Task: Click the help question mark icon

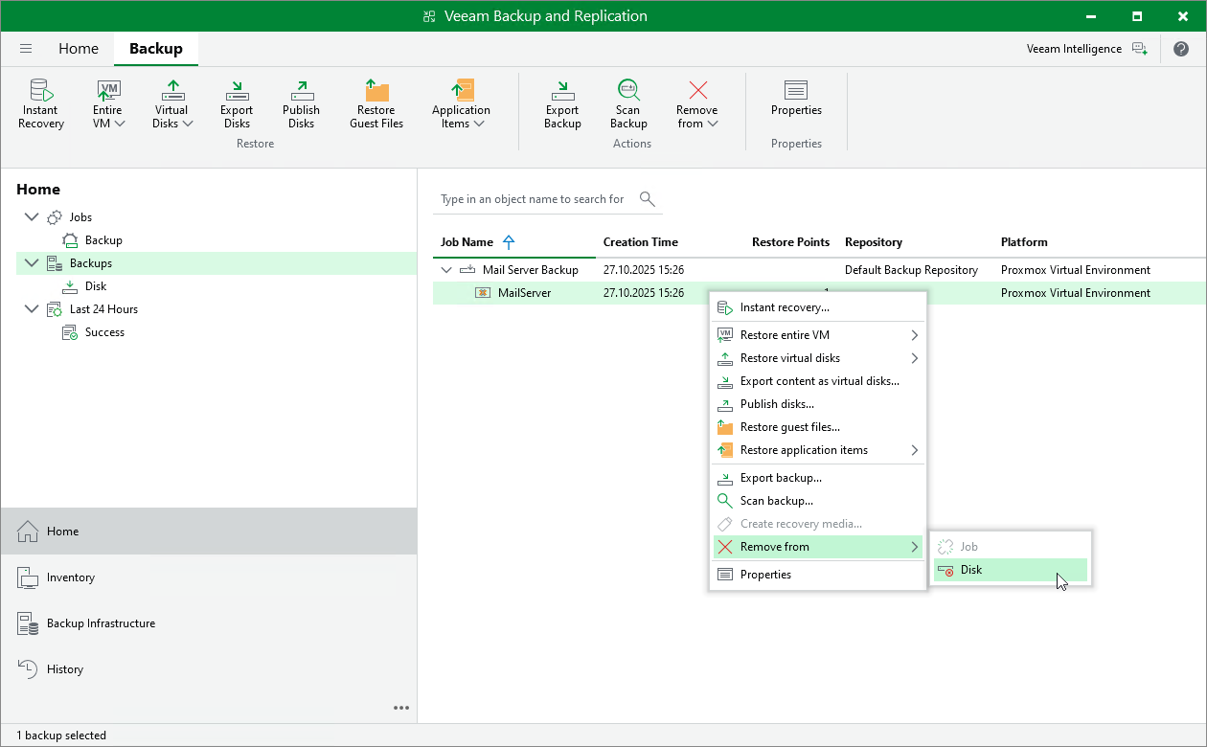Action: tap(1180, 49)
